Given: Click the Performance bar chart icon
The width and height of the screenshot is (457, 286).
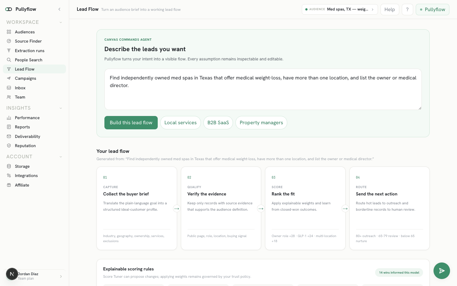Looking at the screenshot, I should click(x=9, y=118).
